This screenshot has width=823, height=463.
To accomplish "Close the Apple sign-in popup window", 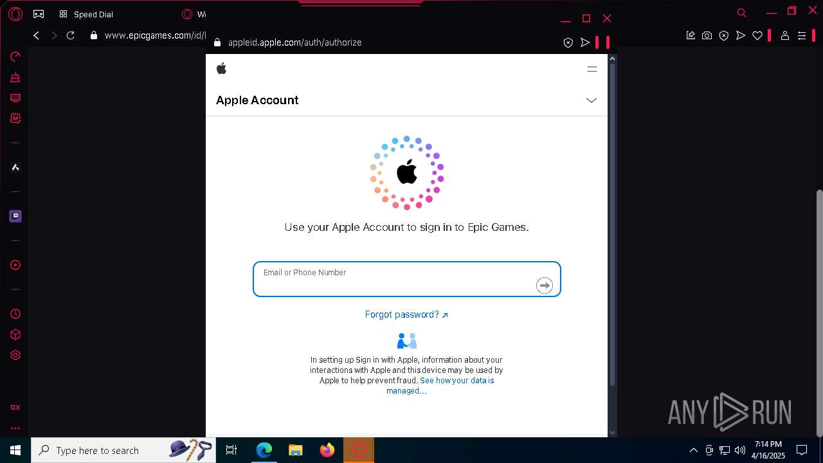I will click(x=607, y=18).
